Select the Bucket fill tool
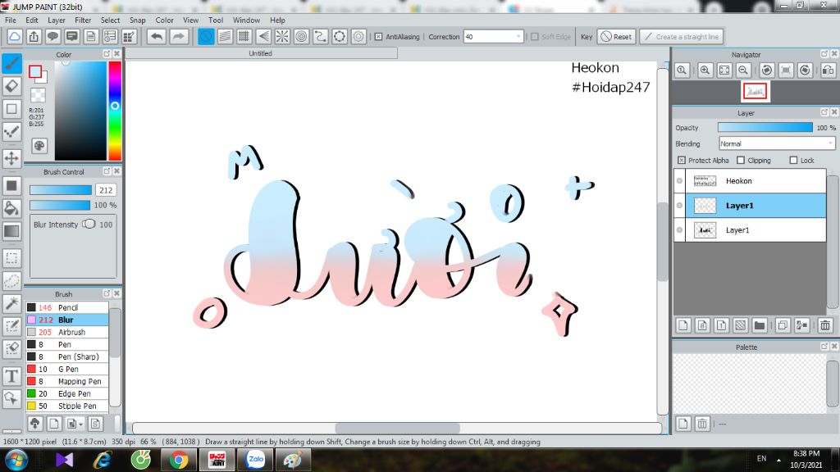840x472 pixels. coord(11,208)
